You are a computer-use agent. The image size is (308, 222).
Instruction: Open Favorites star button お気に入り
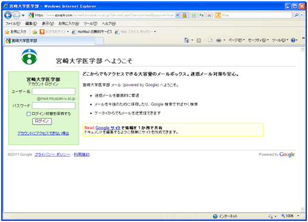point(16,32)
